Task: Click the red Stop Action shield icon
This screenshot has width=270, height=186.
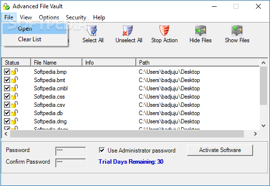Action: [164, 31]
